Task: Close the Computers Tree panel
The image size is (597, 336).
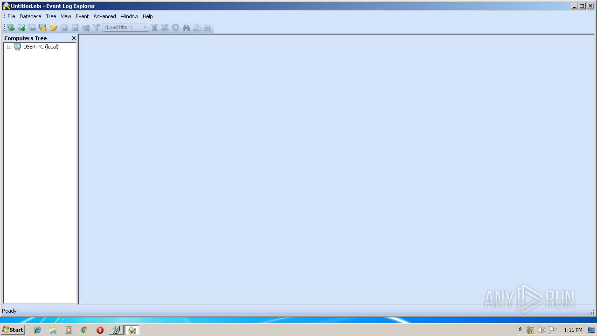Action: point(73,38)
